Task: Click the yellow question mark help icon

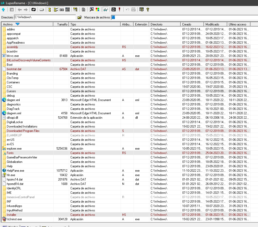Action: (148, 10)
